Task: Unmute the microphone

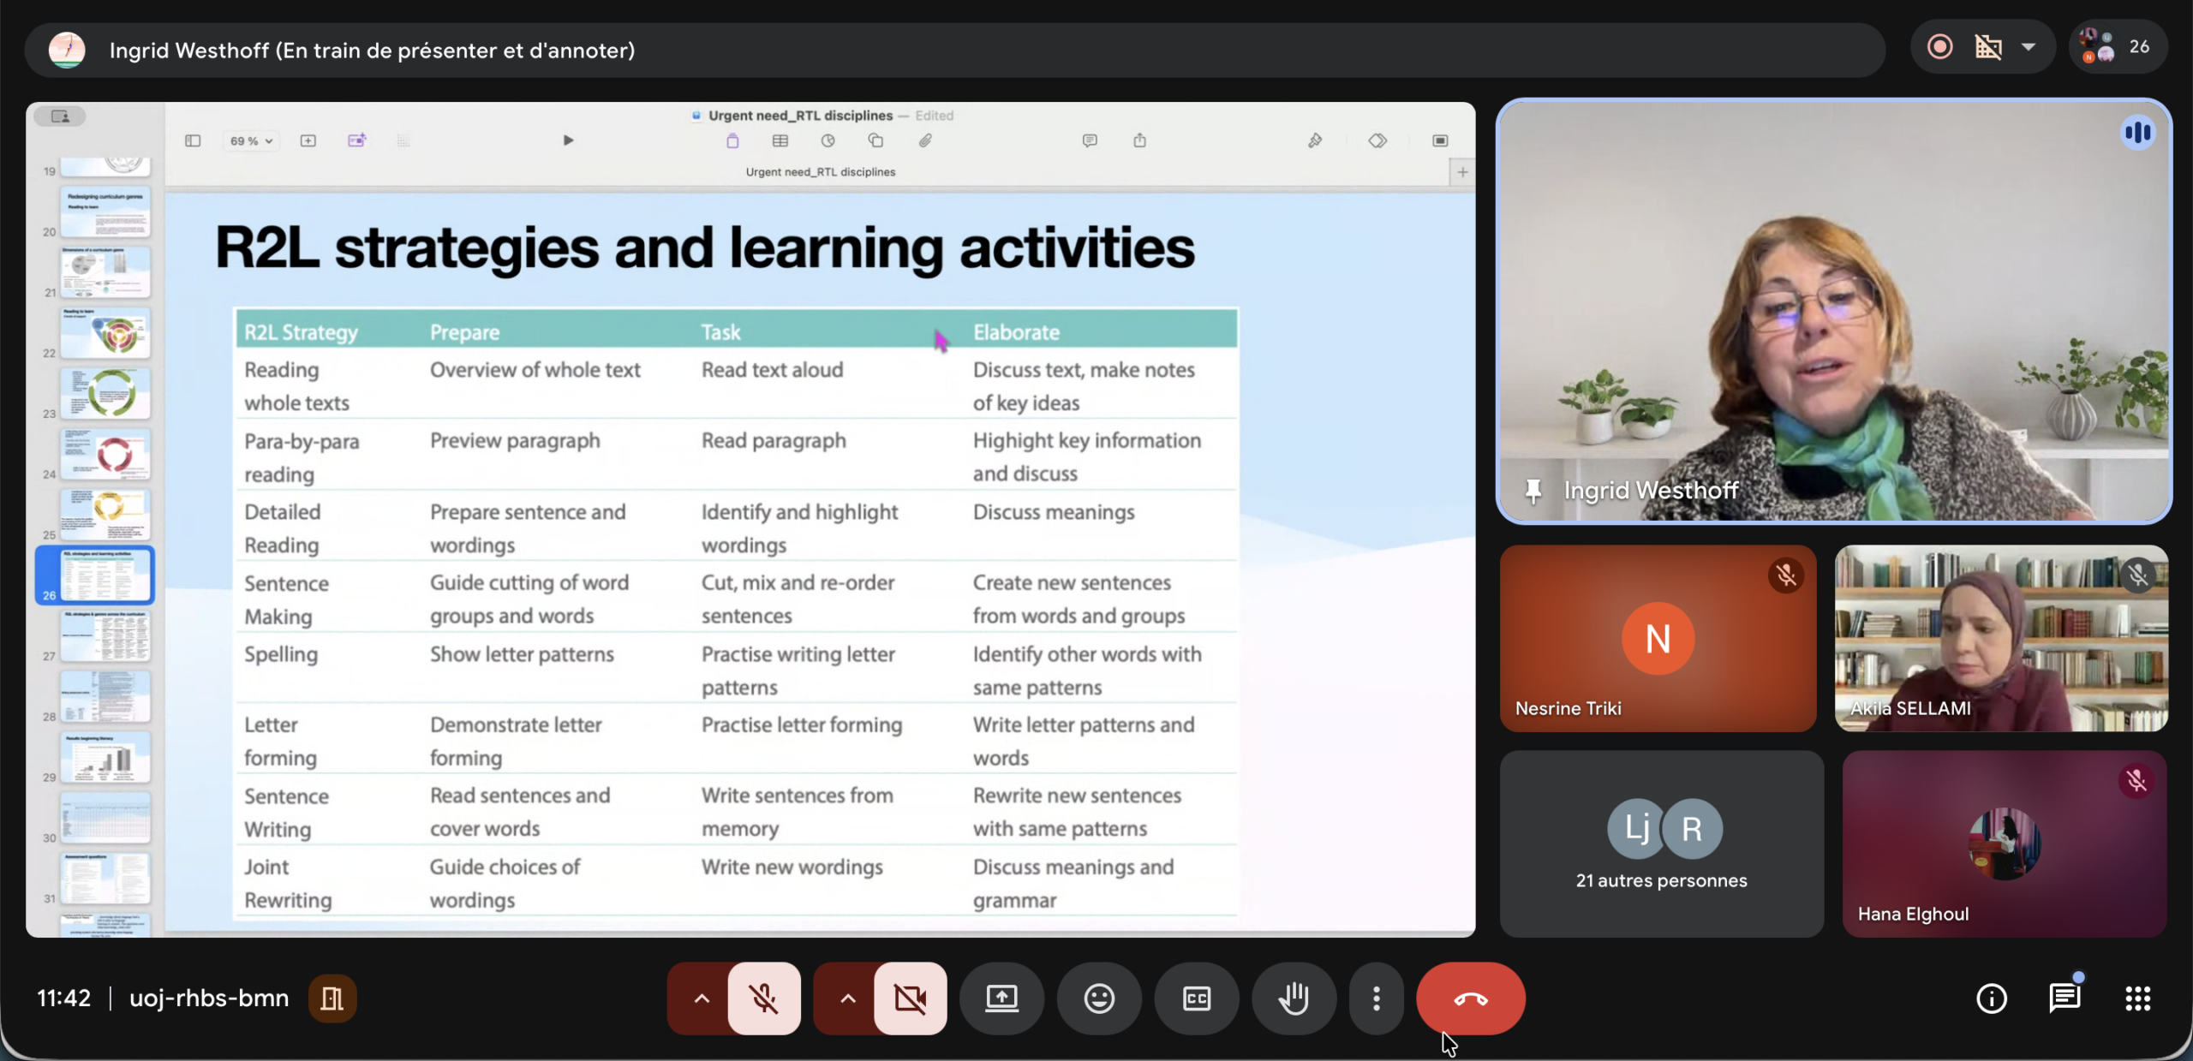Action: pyautogui.click(x=763, y=998)
